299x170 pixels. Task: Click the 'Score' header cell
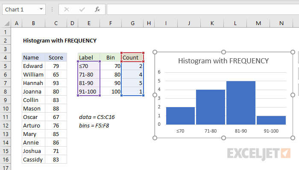(56, 57)
